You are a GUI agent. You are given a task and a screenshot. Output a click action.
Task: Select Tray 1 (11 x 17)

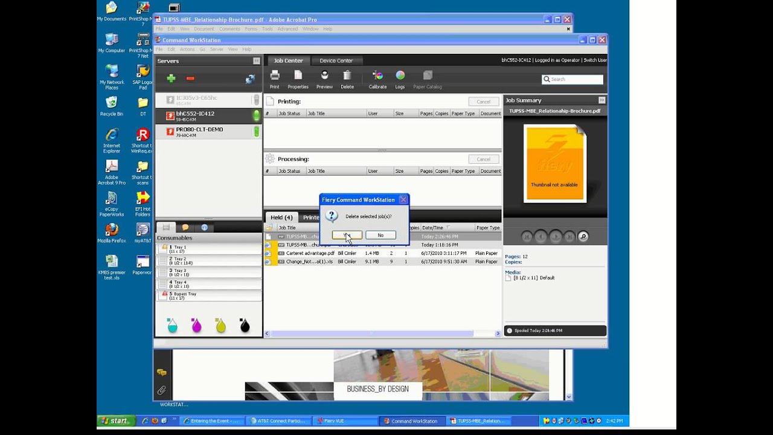click(209, 249)
